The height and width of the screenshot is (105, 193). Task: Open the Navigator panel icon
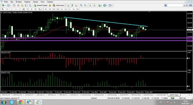(x=22, y=5)
